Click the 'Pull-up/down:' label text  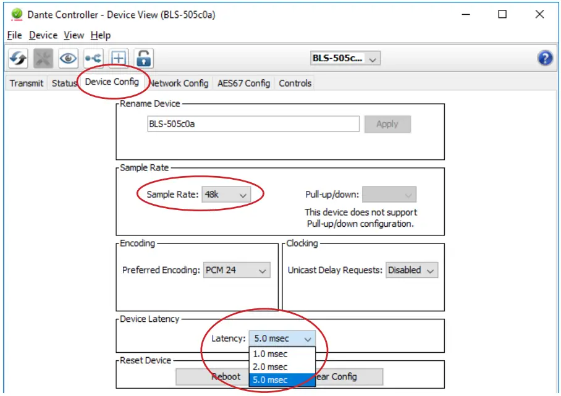click(332, 195)
